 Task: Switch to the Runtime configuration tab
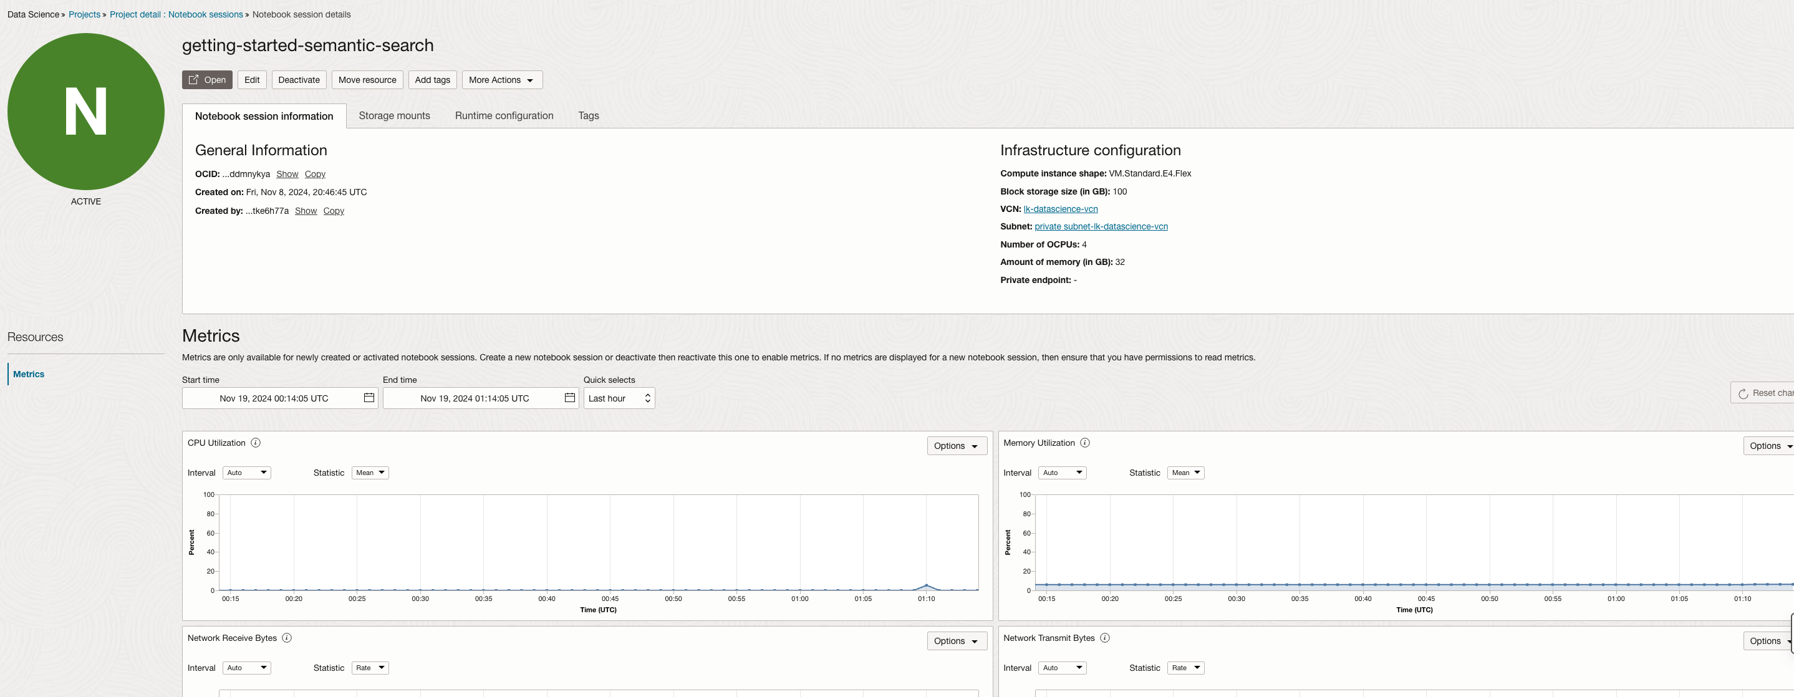coord(503,115)
